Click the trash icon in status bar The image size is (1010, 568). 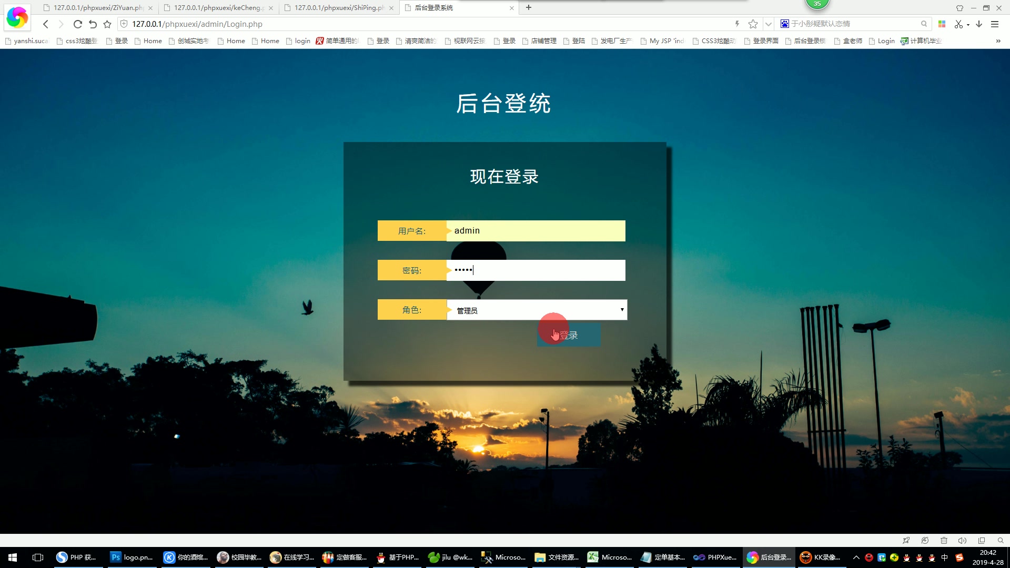[x=944, y=541]
